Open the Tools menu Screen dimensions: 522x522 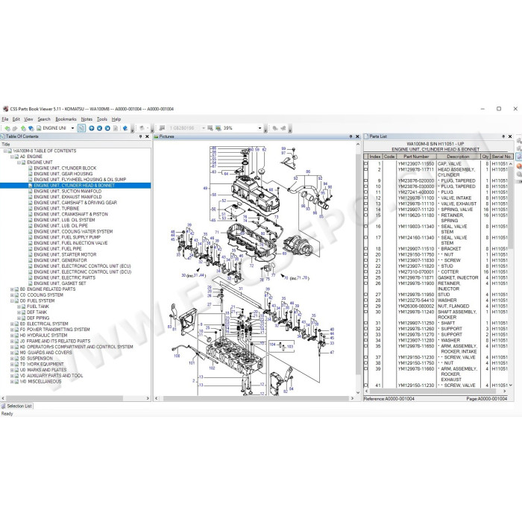click(102, 119)
